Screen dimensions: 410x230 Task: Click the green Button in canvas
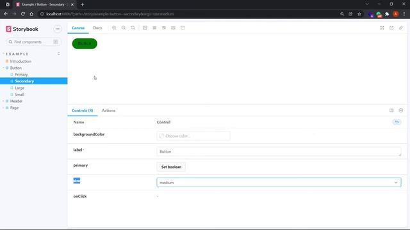click(85, 43)
